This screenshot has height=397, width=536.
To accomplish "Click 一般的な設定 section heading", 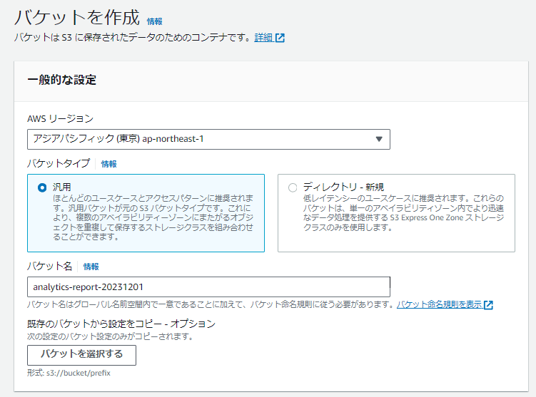I will click(x=62, y=80).
